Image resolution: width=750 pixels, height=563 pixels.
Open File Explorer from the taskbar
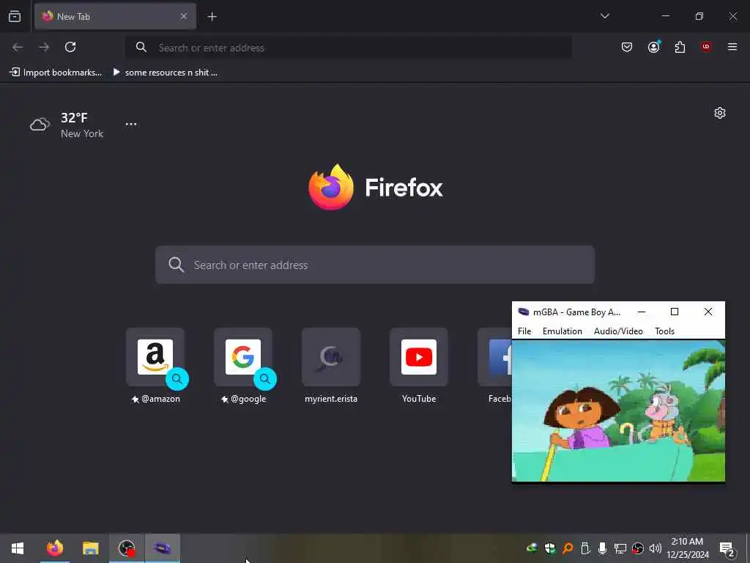click(x=90, y=548)
